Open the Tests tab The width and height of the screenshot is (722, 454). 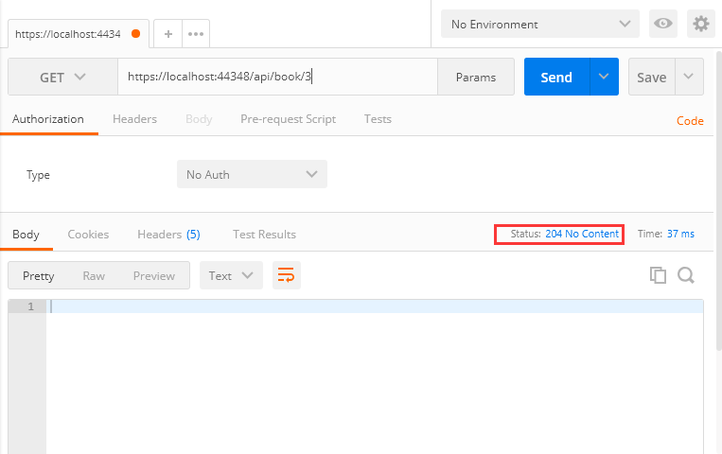point(378,119)
